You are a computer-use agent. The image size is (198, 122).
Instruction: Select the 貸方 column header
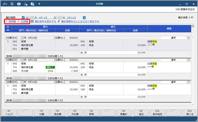point(113,27)
